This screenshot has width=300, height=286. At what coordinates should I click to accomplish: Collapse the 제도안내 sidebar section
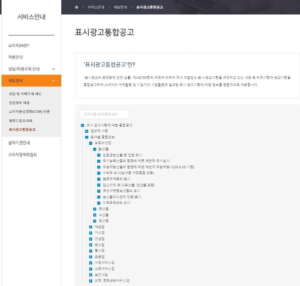53,80
